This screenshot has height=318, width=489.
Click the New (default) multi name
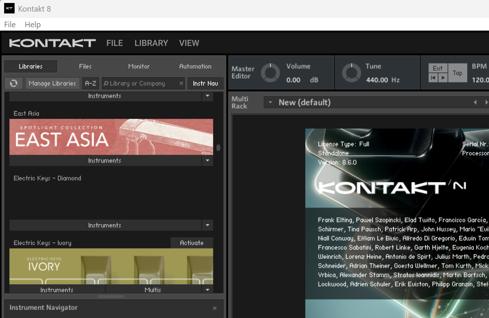pos(305,102)
